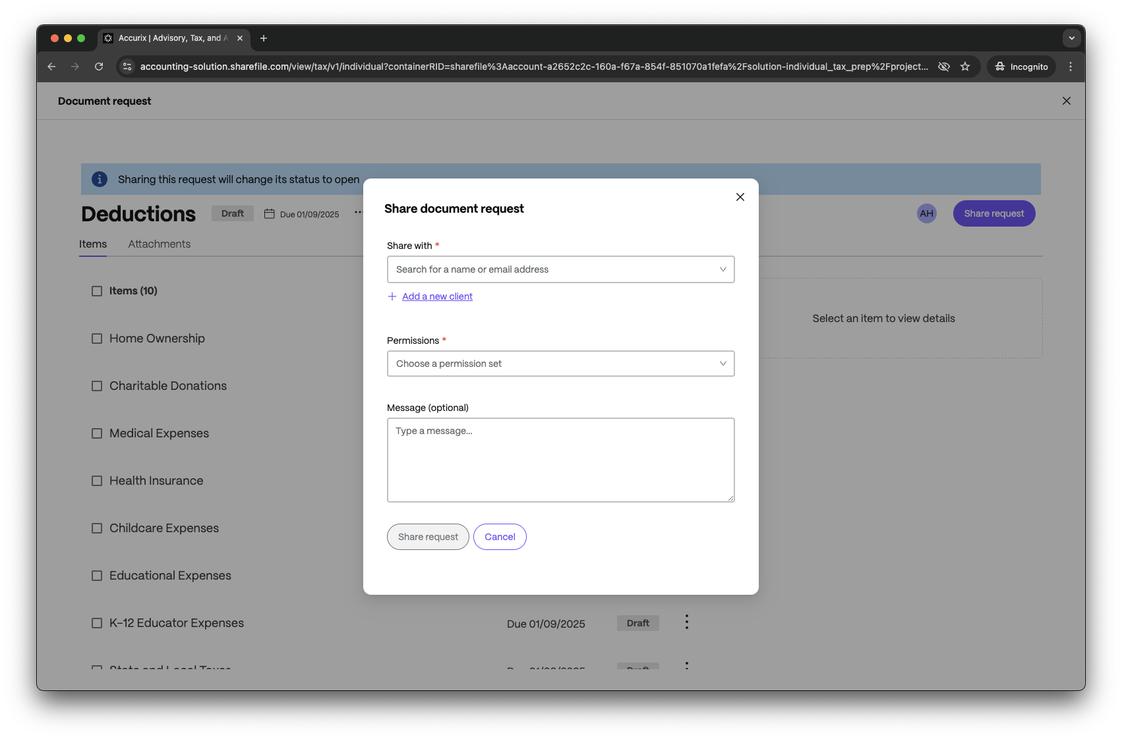1122x739 pixels.
Task: Check the Home Ownership checkbox
Action: pos(97,339)
